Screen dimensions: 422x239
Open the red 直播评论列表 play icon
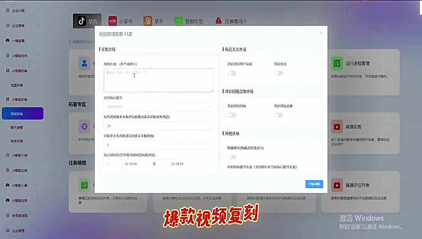tap(337, 185)
